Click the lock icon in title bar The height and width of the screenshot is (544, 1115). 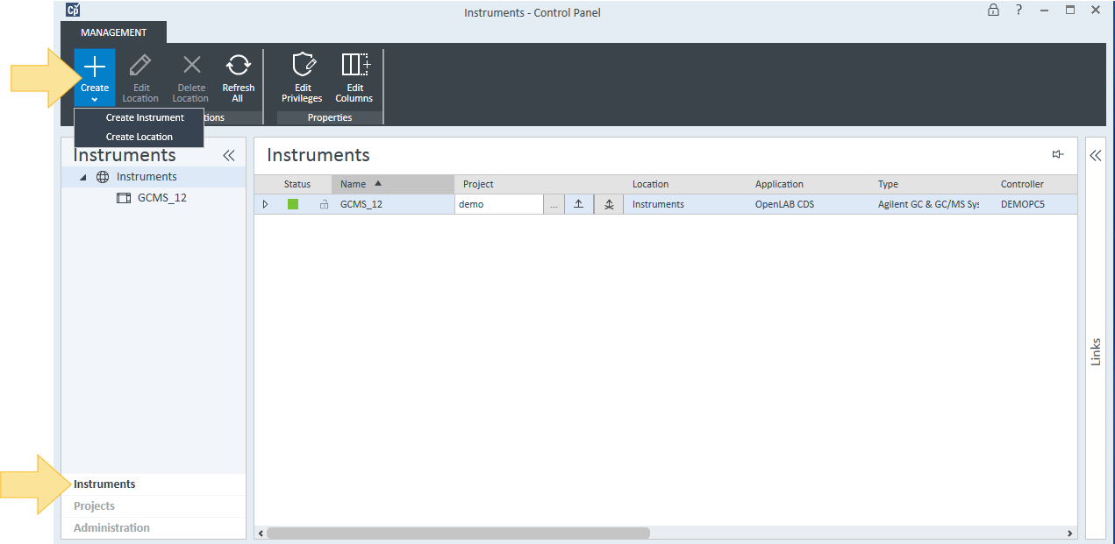click(x=993, y=11)
